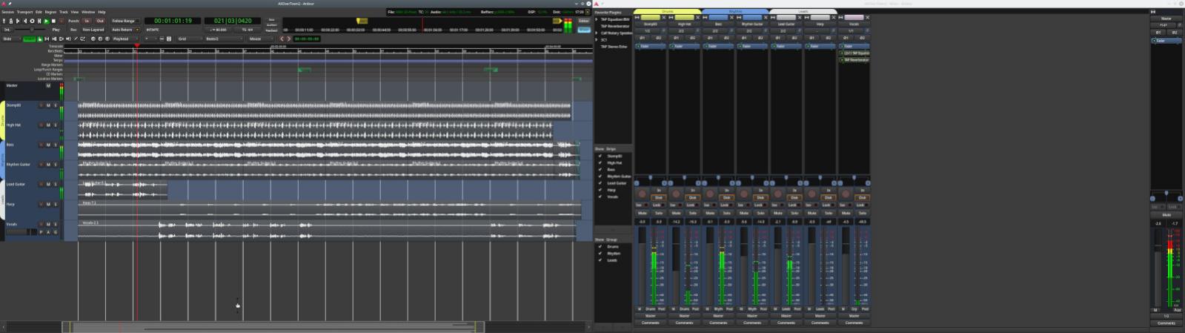Viewport: 1185px width, 333px height.
Task: Uncheck Lead Guitar in Strips list
Action: coord(600,183)
